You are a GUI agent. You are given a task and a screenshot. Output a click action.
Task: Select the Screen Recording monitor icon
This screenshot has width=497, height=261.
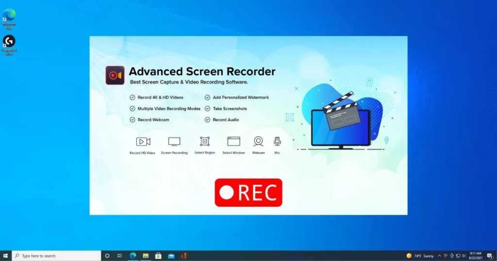[174, 142]
